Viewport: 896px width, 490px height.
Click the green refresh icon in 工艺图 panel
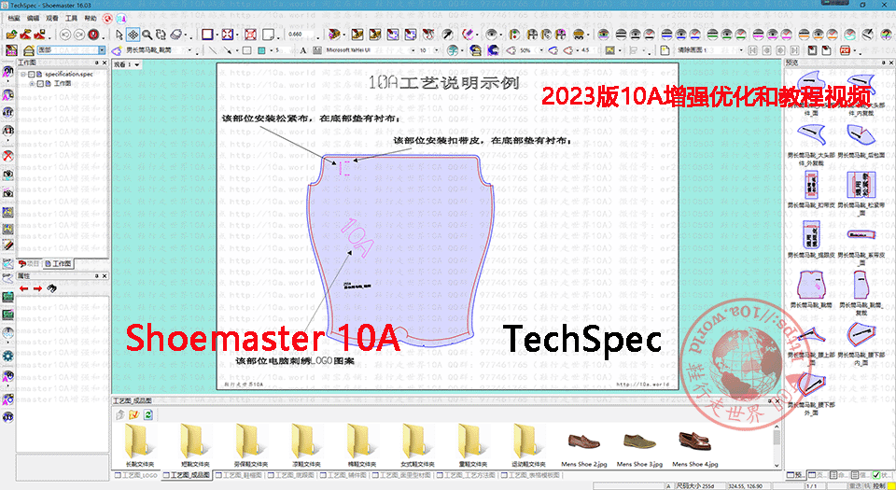(148, 414)
